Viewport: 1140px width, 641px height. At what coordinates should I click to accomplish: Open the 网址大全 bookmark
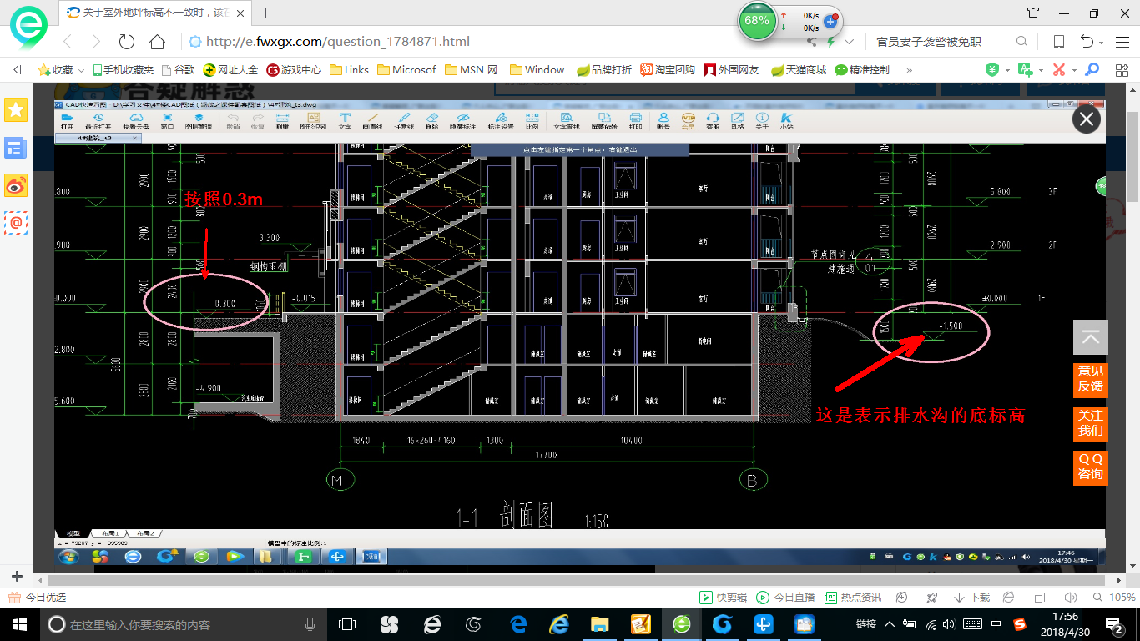point(230,70)
